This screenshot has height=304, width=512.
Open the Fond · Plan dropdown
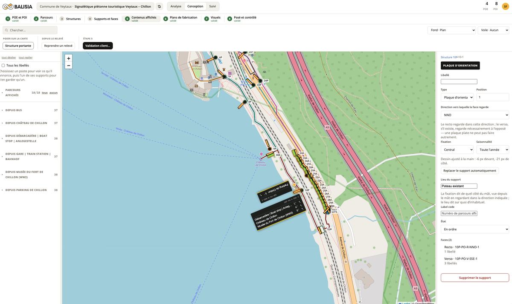point(451,30)
